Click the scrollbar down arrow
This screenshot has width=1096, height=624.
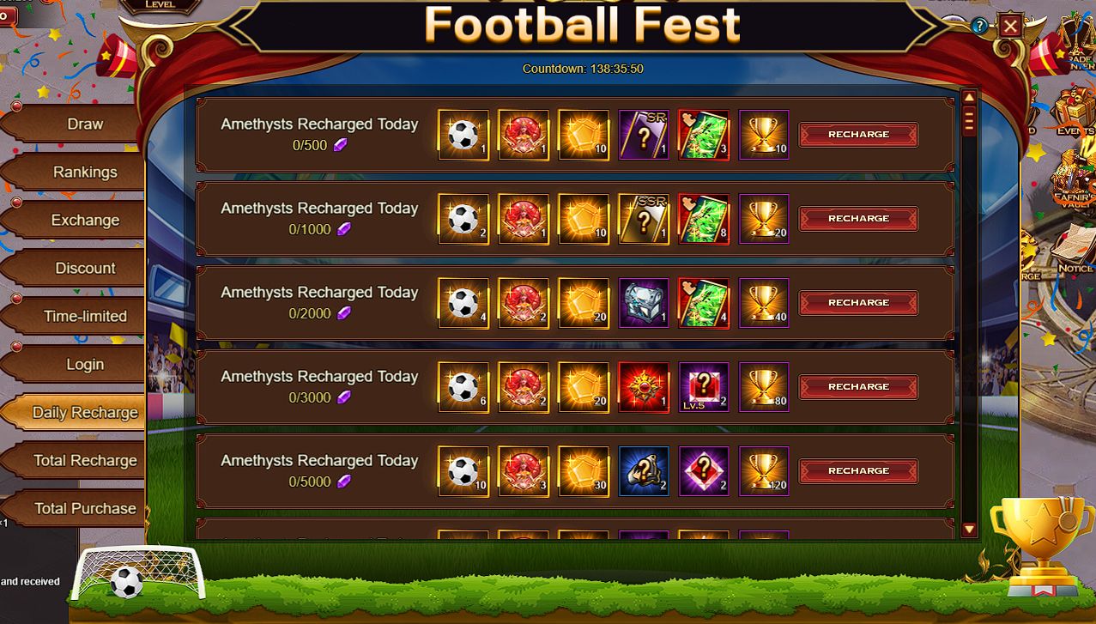(x=969, y=530)
